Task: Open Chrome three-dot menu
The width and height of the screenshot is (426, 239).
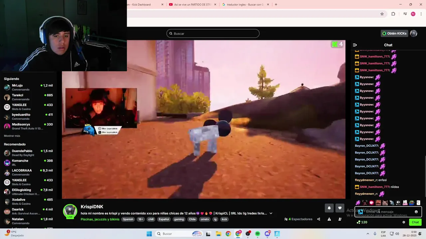Action: (x=421, y=14)
